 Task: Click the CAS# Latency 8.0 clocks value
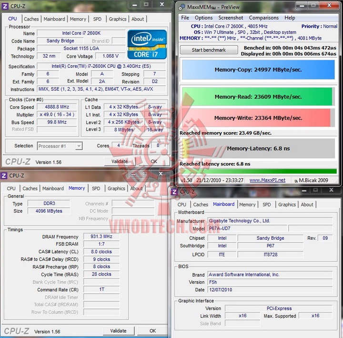click(101, 252)
